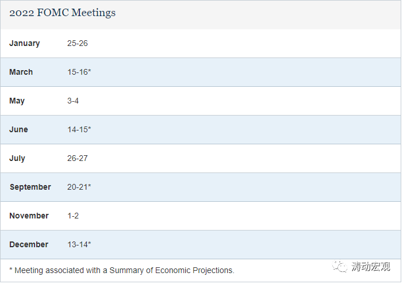Click the July dates 26-27

click(78, 158)
